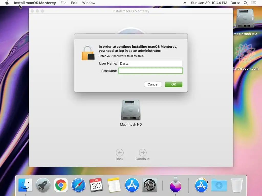Image resolution: width=262 pixels, height=196 pixels.
Task: Open the Apple menu
Action: pos(7,3)
